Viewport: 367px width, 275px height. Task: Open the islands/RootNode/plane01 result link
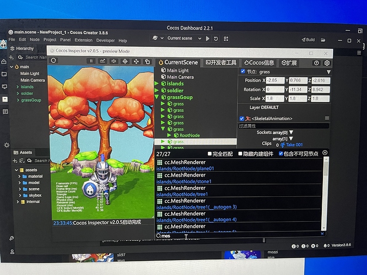185,168
